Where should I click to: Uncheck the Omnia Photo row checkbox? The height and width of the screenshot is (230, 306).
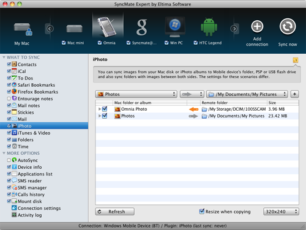click(x=105, y=109)
